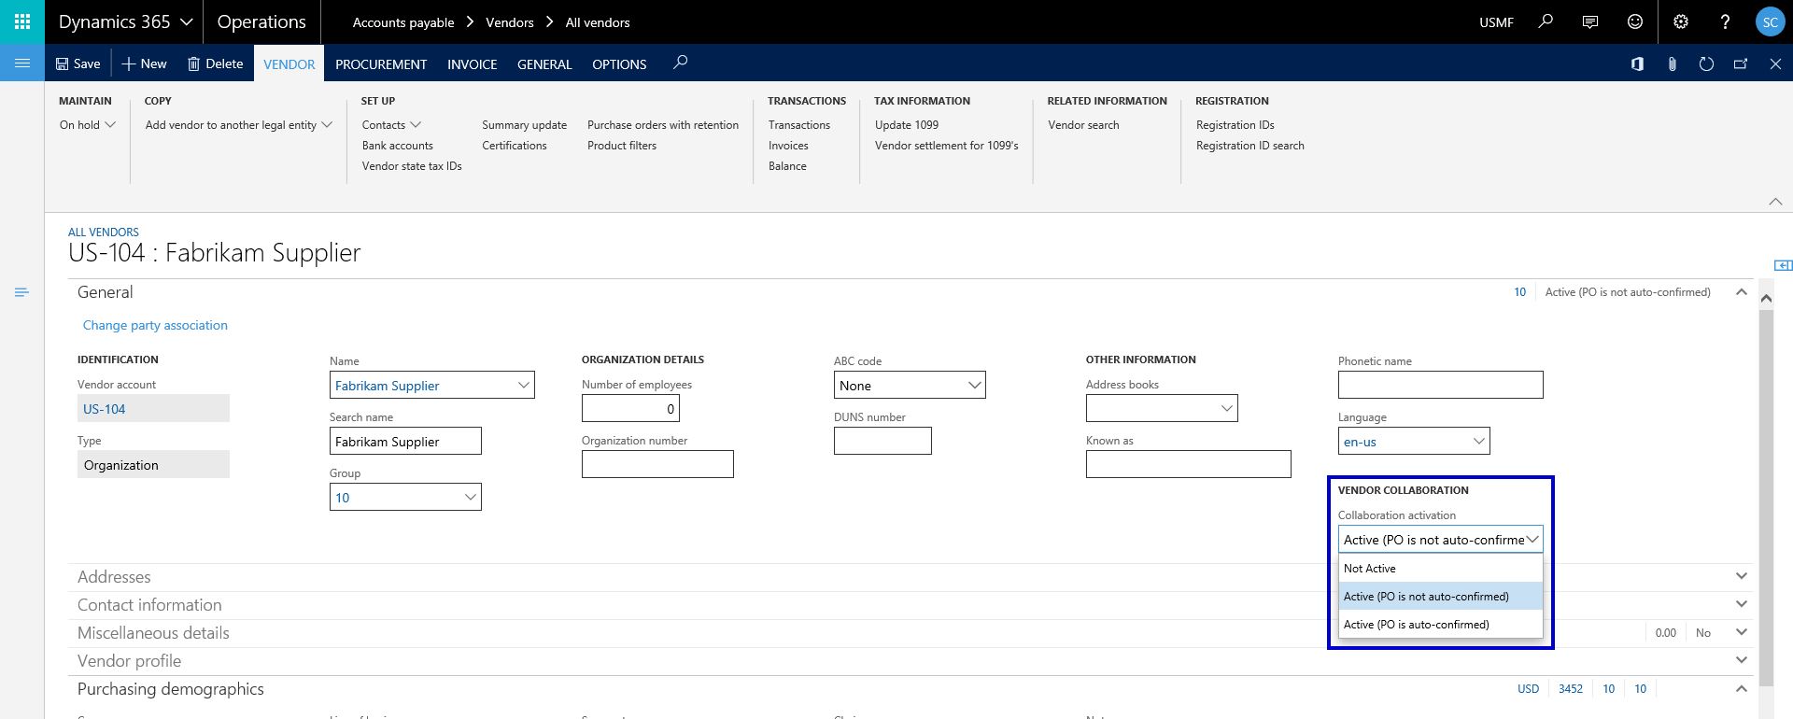Choose Active (PO is auto-confirmed) option

1439,624
